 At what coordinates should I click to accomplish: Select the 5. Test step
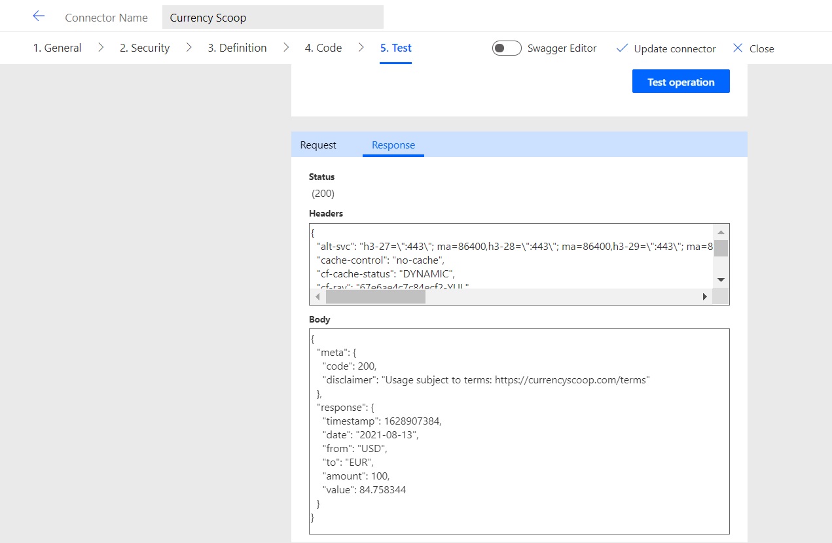pyautogui.click(x=395, y=48)
